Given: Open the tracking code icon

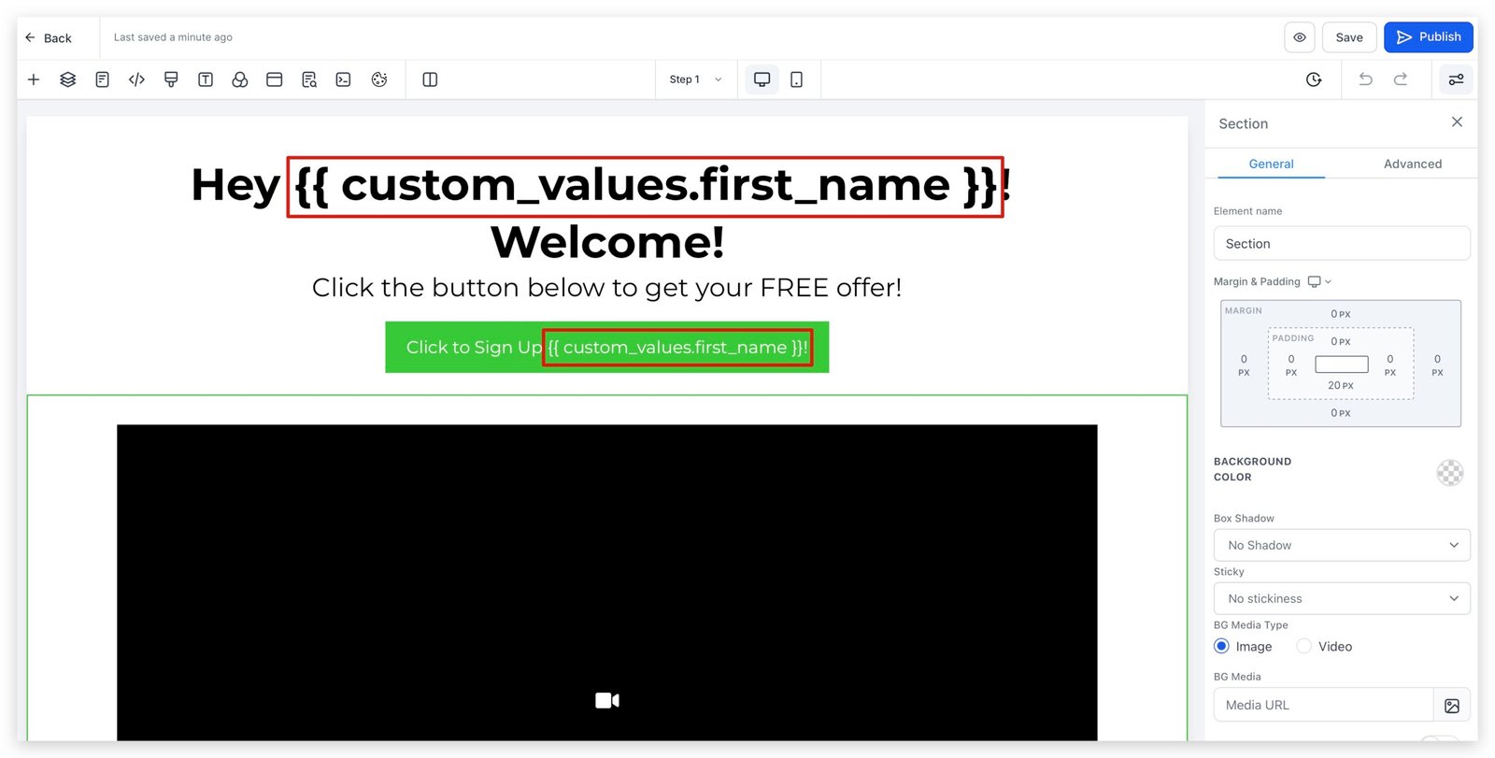Looking at the screenshot, I should coord(136,79).
